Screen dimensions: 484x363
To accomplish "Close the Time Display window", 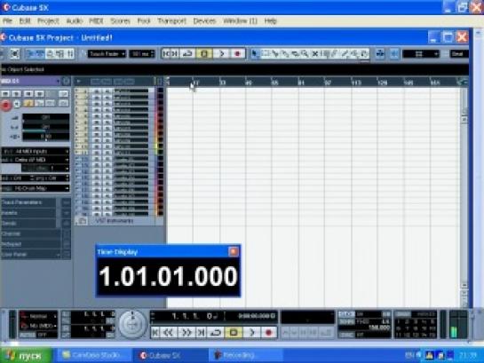I will pos(234,252).
